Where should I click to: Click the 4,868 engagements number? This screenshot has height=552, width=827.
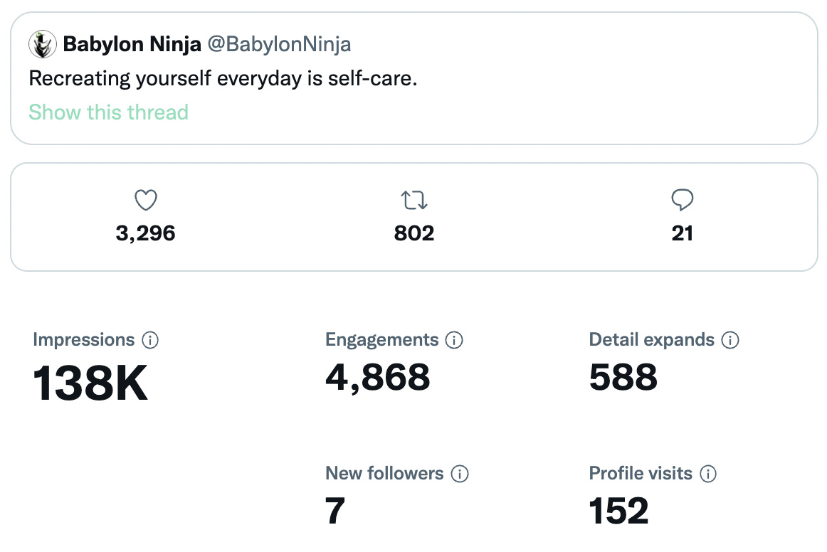pyautogui.click(x=378, y=377)
